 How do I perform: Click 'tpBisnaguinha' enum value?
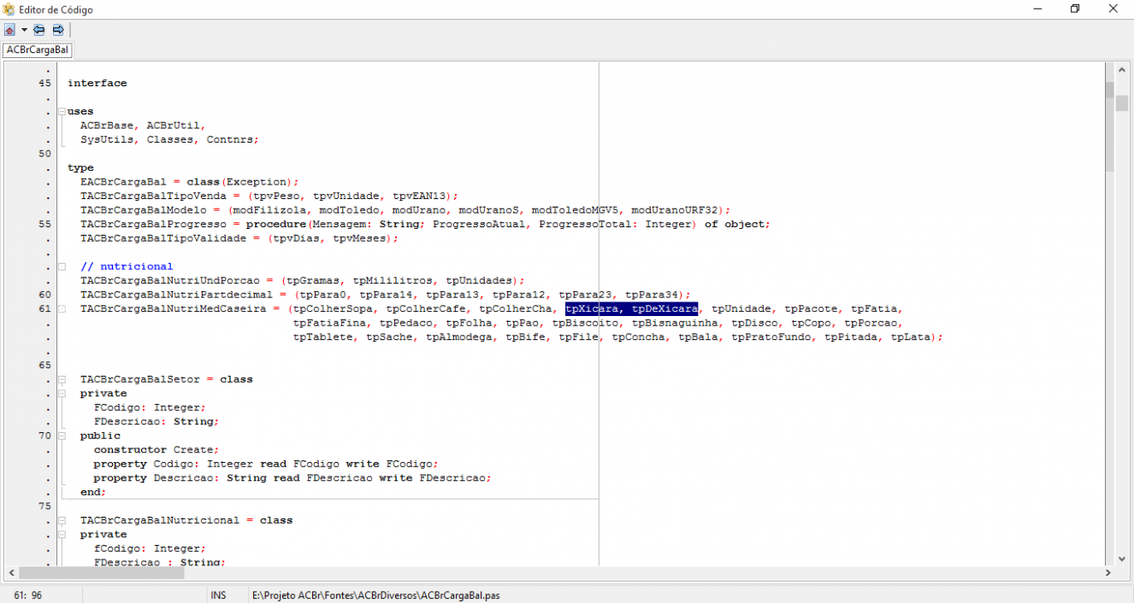[x=675, y=323]
